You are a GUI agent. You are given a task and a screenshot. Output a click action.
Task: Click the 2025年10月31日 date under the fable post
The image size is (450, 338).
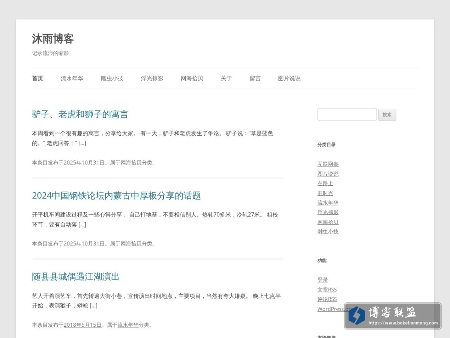click(x=84, y=163)
